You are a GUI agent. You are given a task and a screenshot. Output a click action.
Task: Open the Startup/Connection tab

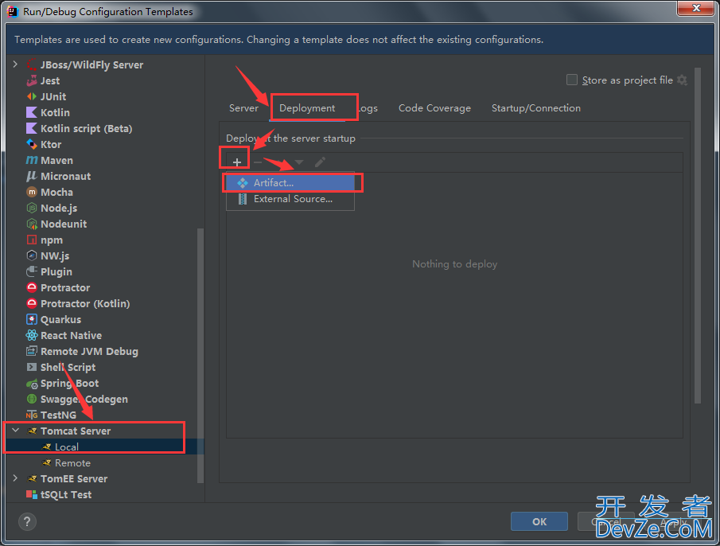(536, 108)
